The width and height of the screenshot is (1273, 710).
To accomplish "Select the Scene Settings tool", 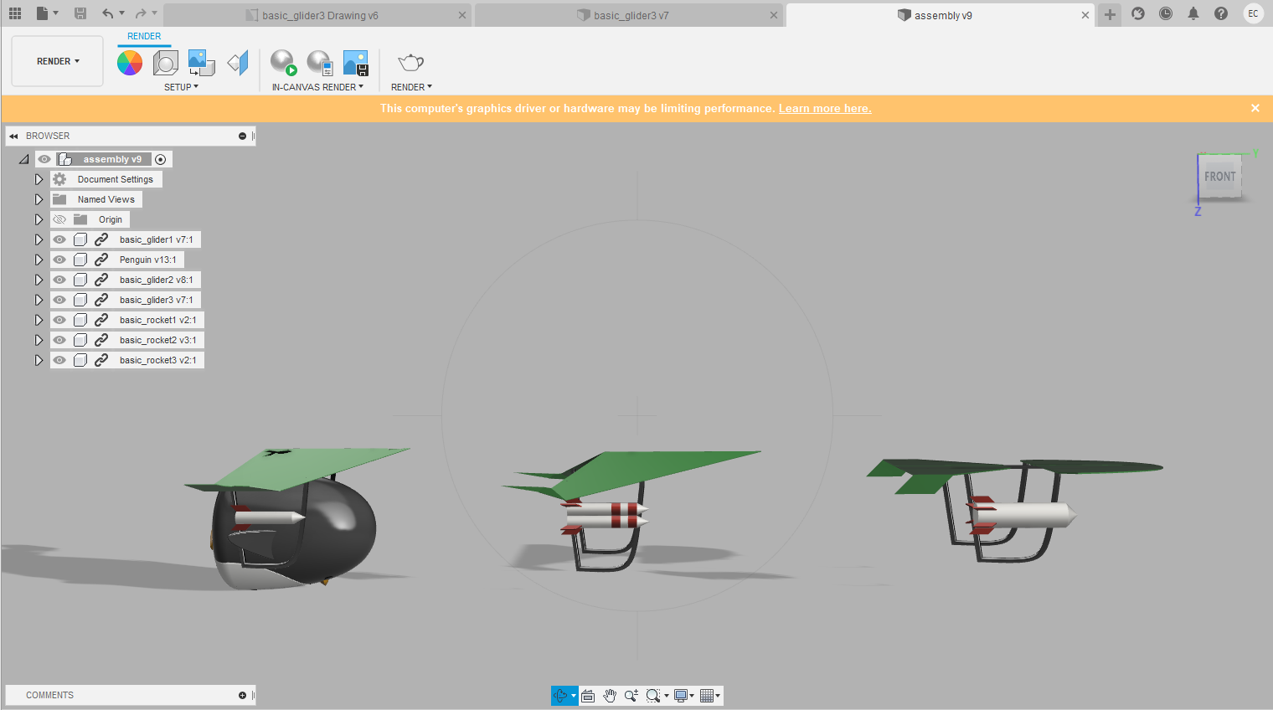I will click(x=165, y=63).
